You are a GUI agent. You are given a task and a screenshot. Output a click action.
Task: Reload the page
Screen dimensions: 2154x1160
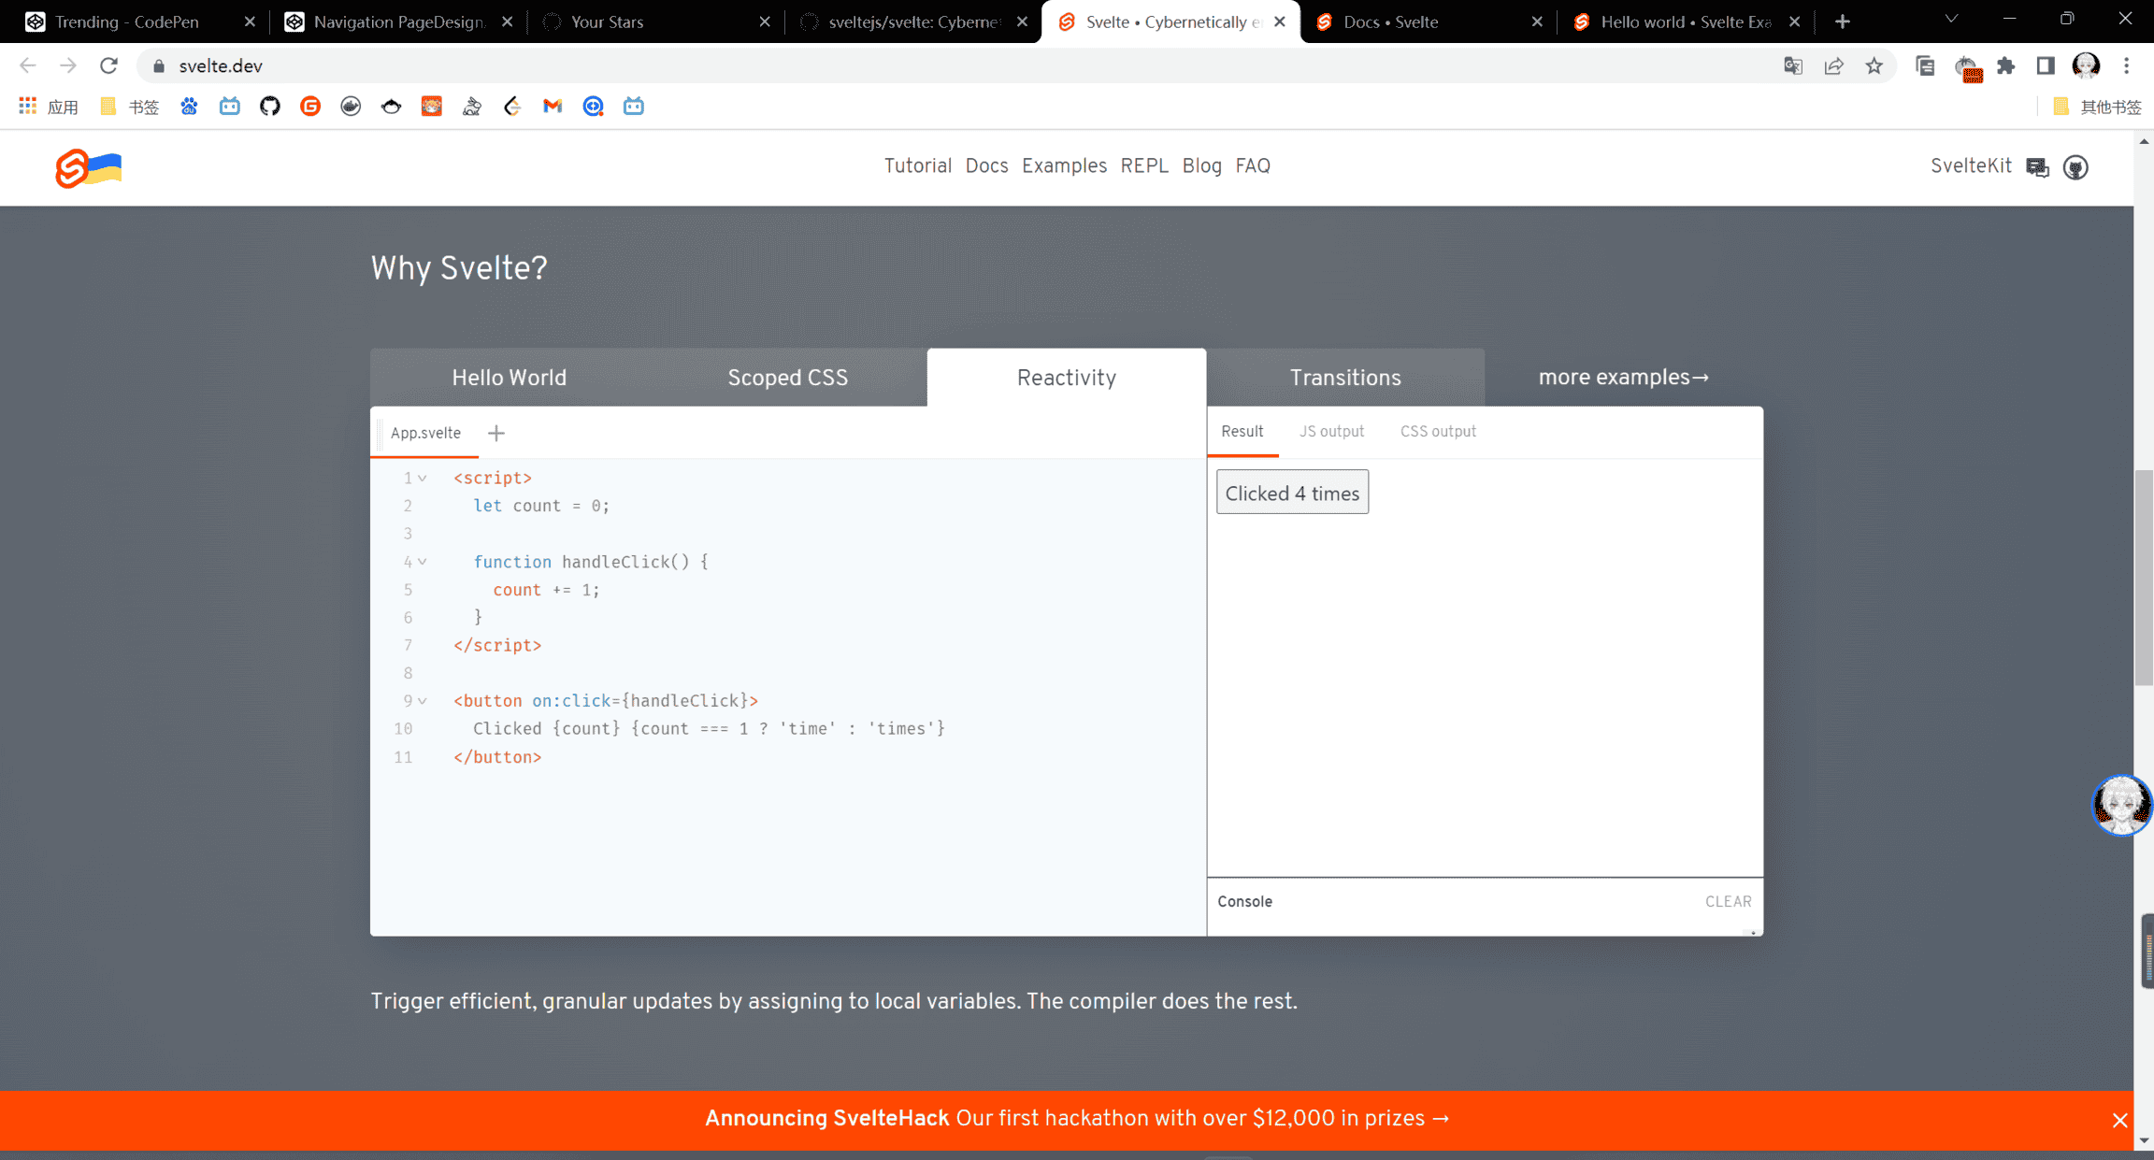(x=108, y=65)
